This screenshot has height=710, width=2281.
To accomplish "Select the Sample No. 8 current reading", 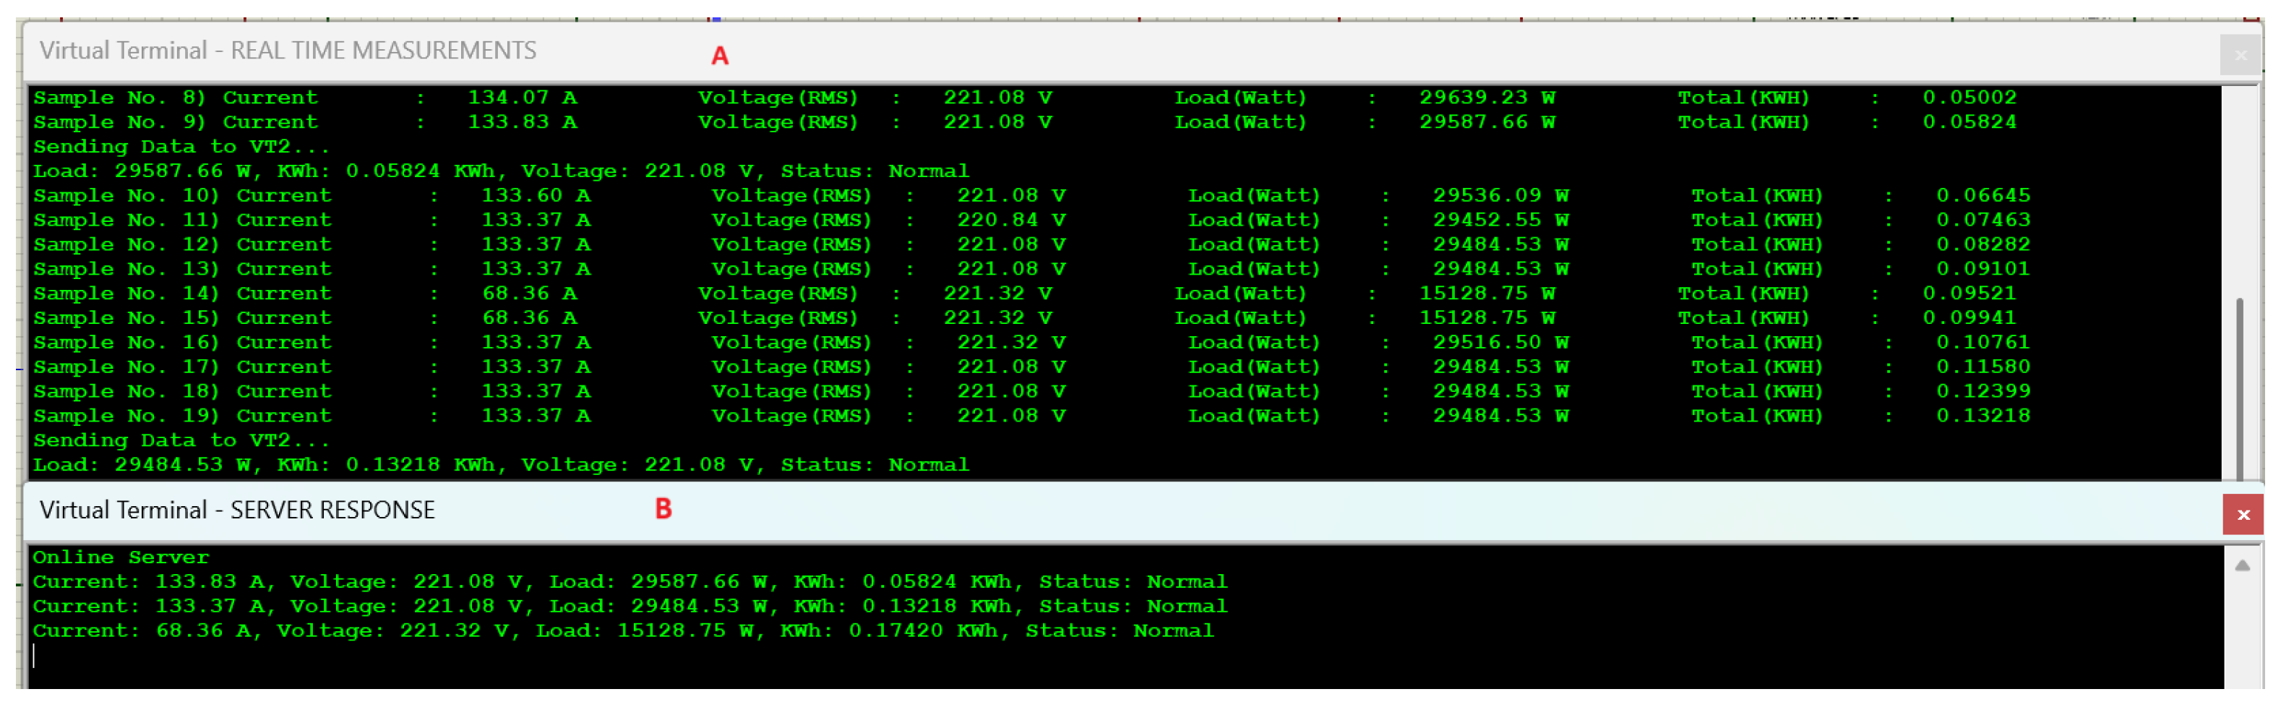I will 522,98.
